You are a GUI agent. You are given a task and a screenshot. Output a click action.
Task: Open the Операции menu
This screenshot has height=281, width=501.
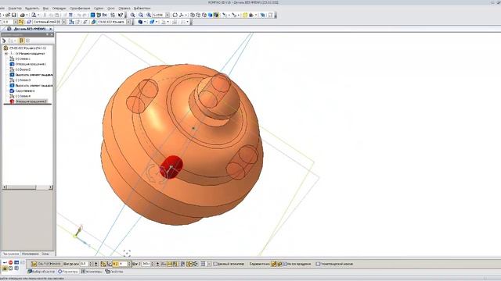point(59,9)
